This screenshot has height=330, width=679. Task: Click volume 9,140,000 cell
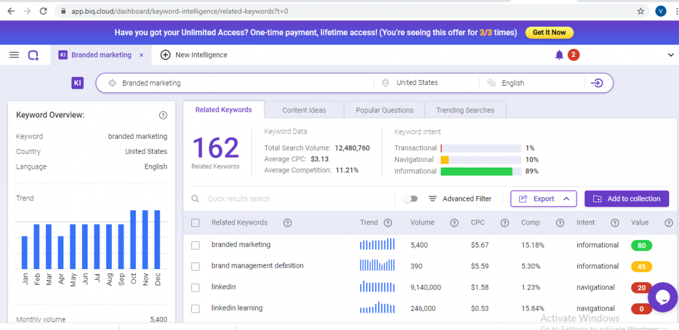point(426,287)
